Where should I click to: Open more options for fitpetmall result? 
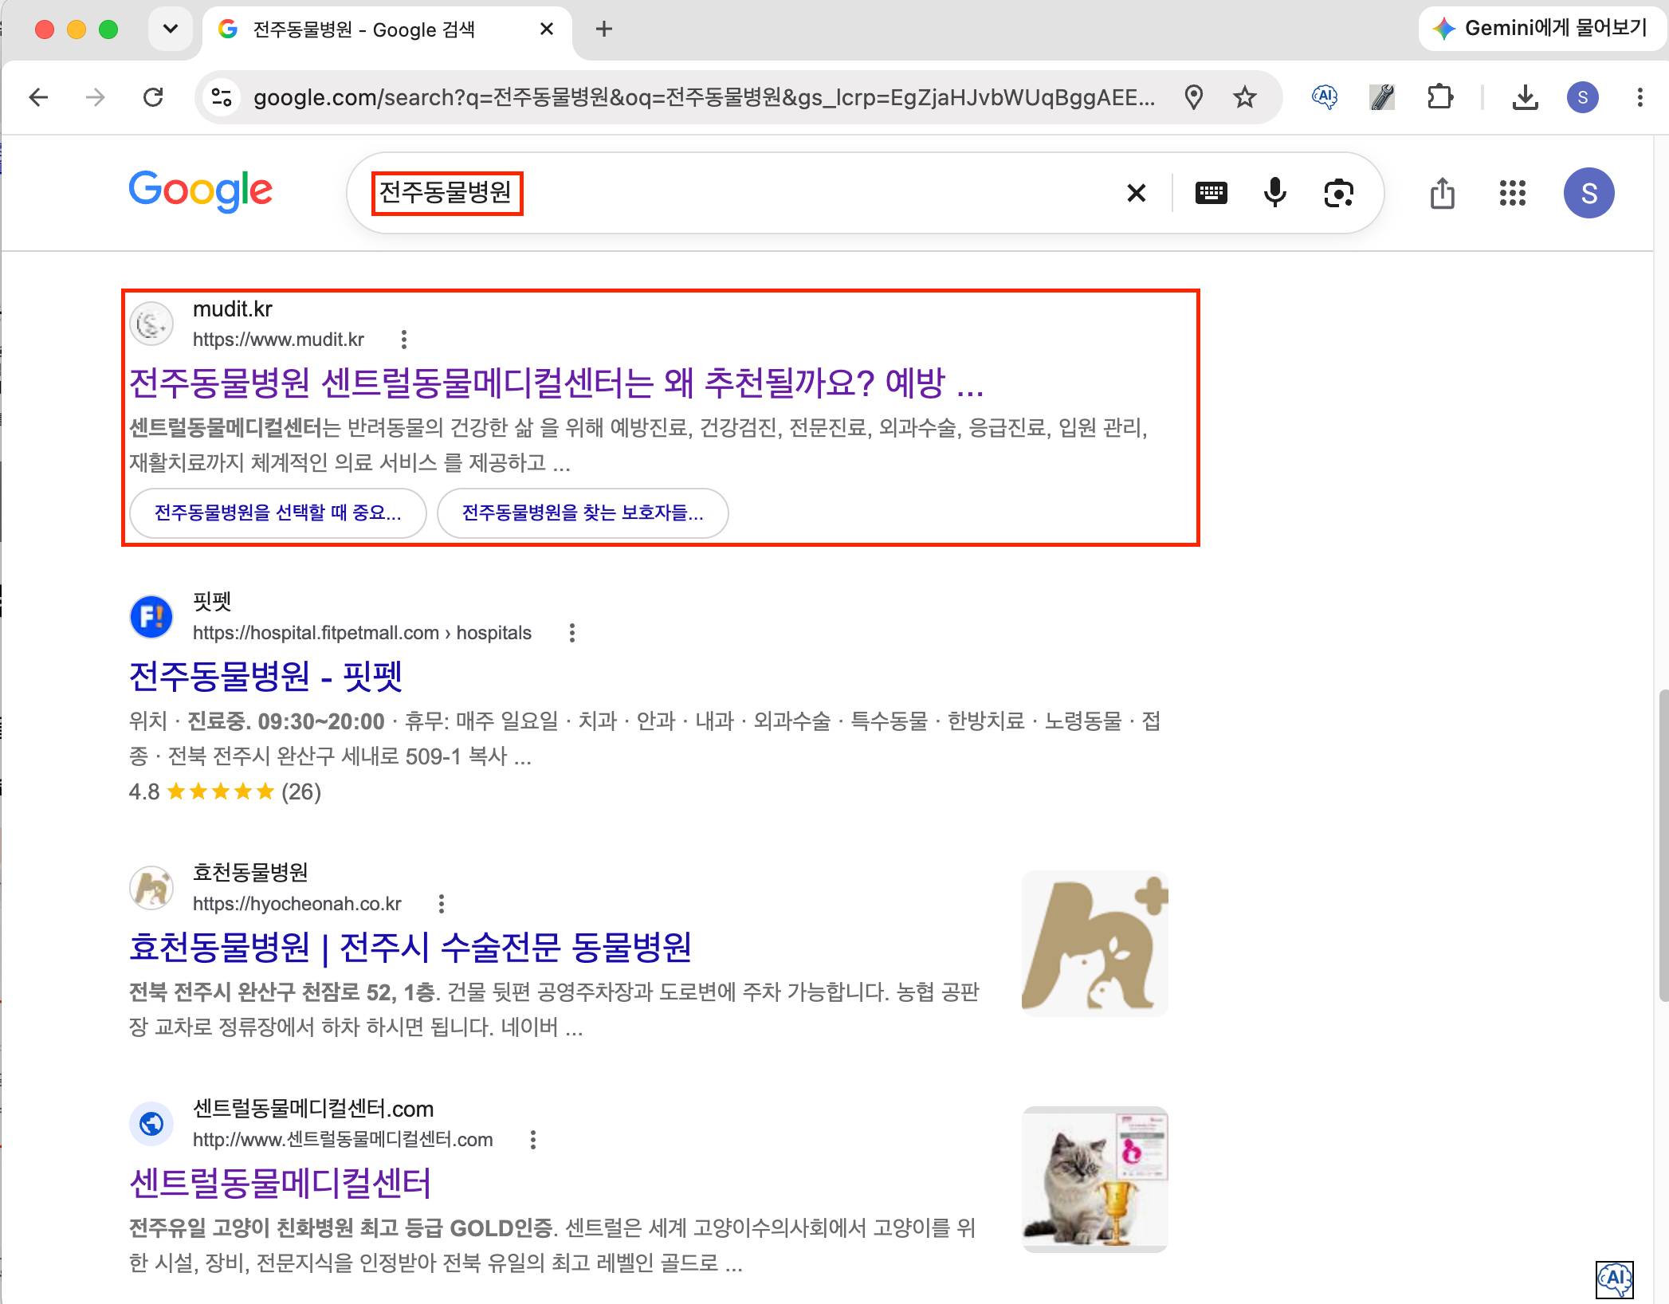(x=571, y=633)
